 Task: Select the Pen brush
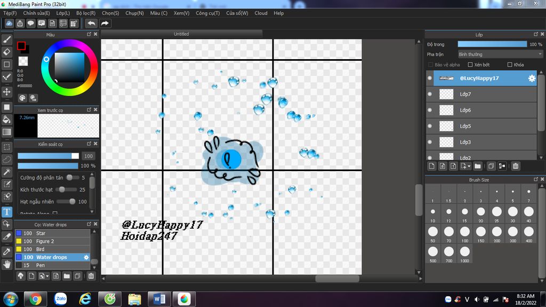point(53,265)
